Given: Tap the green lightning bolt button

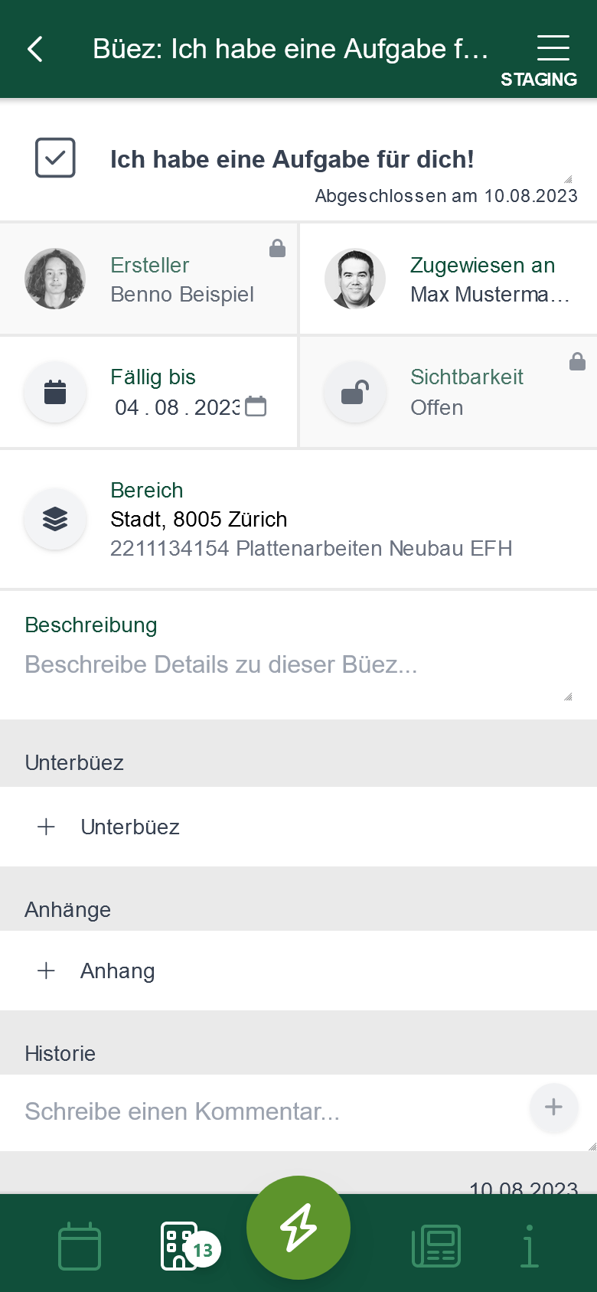Looking at the screenshot, I should 298,1227.
